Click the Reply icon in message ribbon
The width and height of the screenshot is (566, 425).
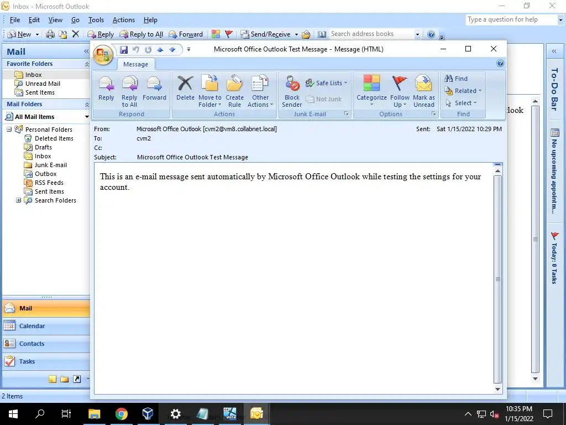click(x=106, y=88)
